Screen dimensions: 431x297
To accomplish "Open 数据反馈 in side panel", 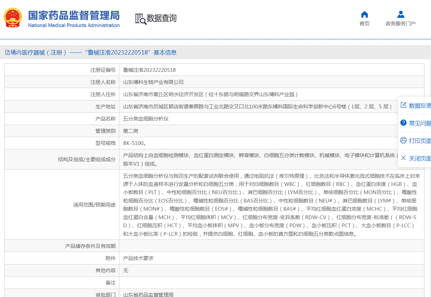I will (415, 106).
